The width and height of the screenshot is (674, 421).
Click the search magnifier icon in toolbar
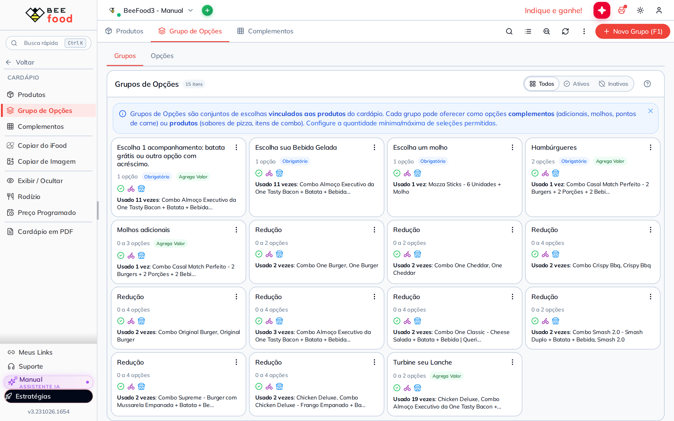click(509, 31)
